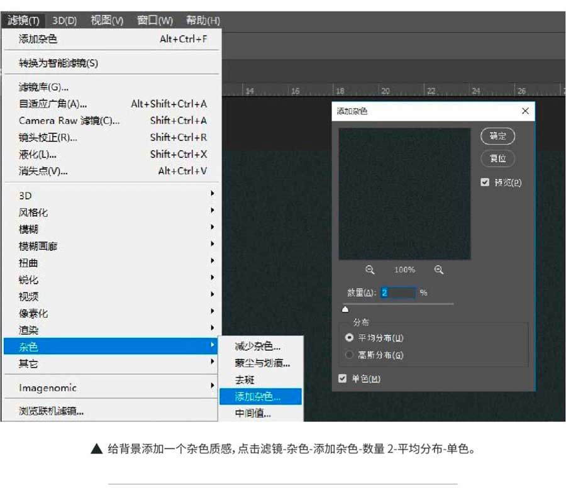Choose highlighted 添加杂色... in submenu
566x488 pixels.
pyautogui.click(x=260, y=396)
